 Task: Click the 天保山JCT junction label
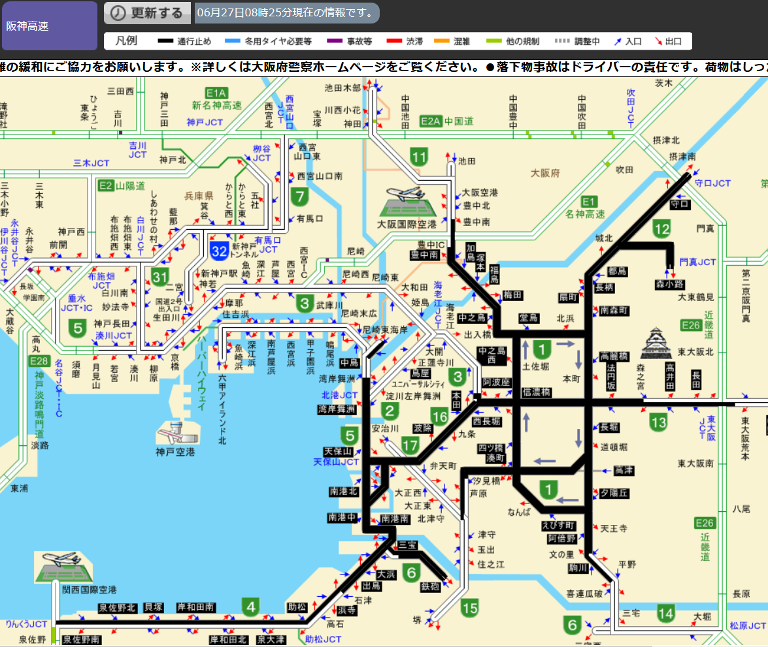337,462
